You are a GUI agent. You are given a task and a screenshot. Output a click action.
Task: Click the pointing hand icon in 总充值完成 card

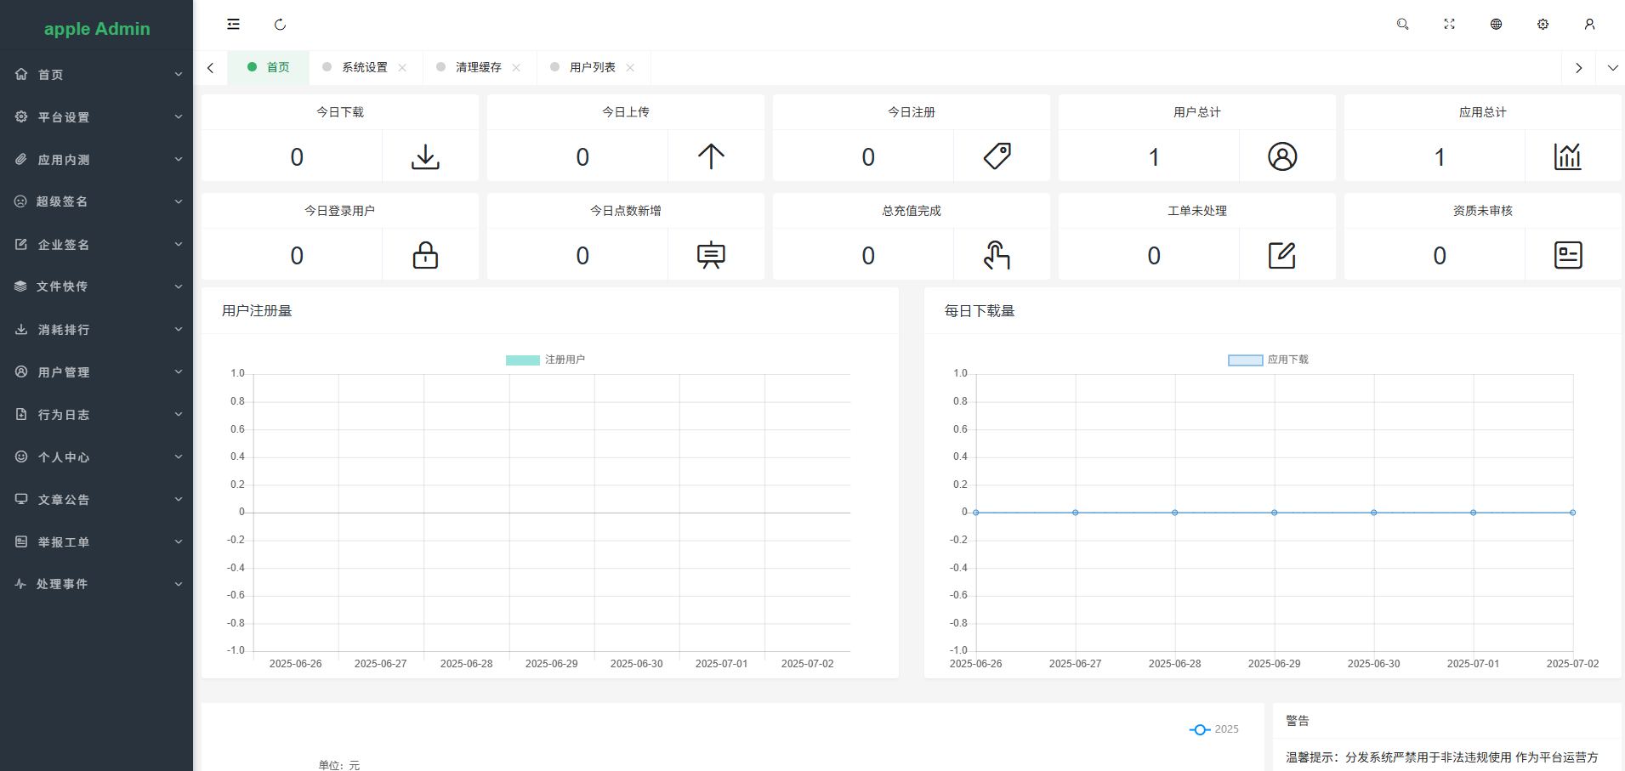pyautogui.click(x=997, y=255)
